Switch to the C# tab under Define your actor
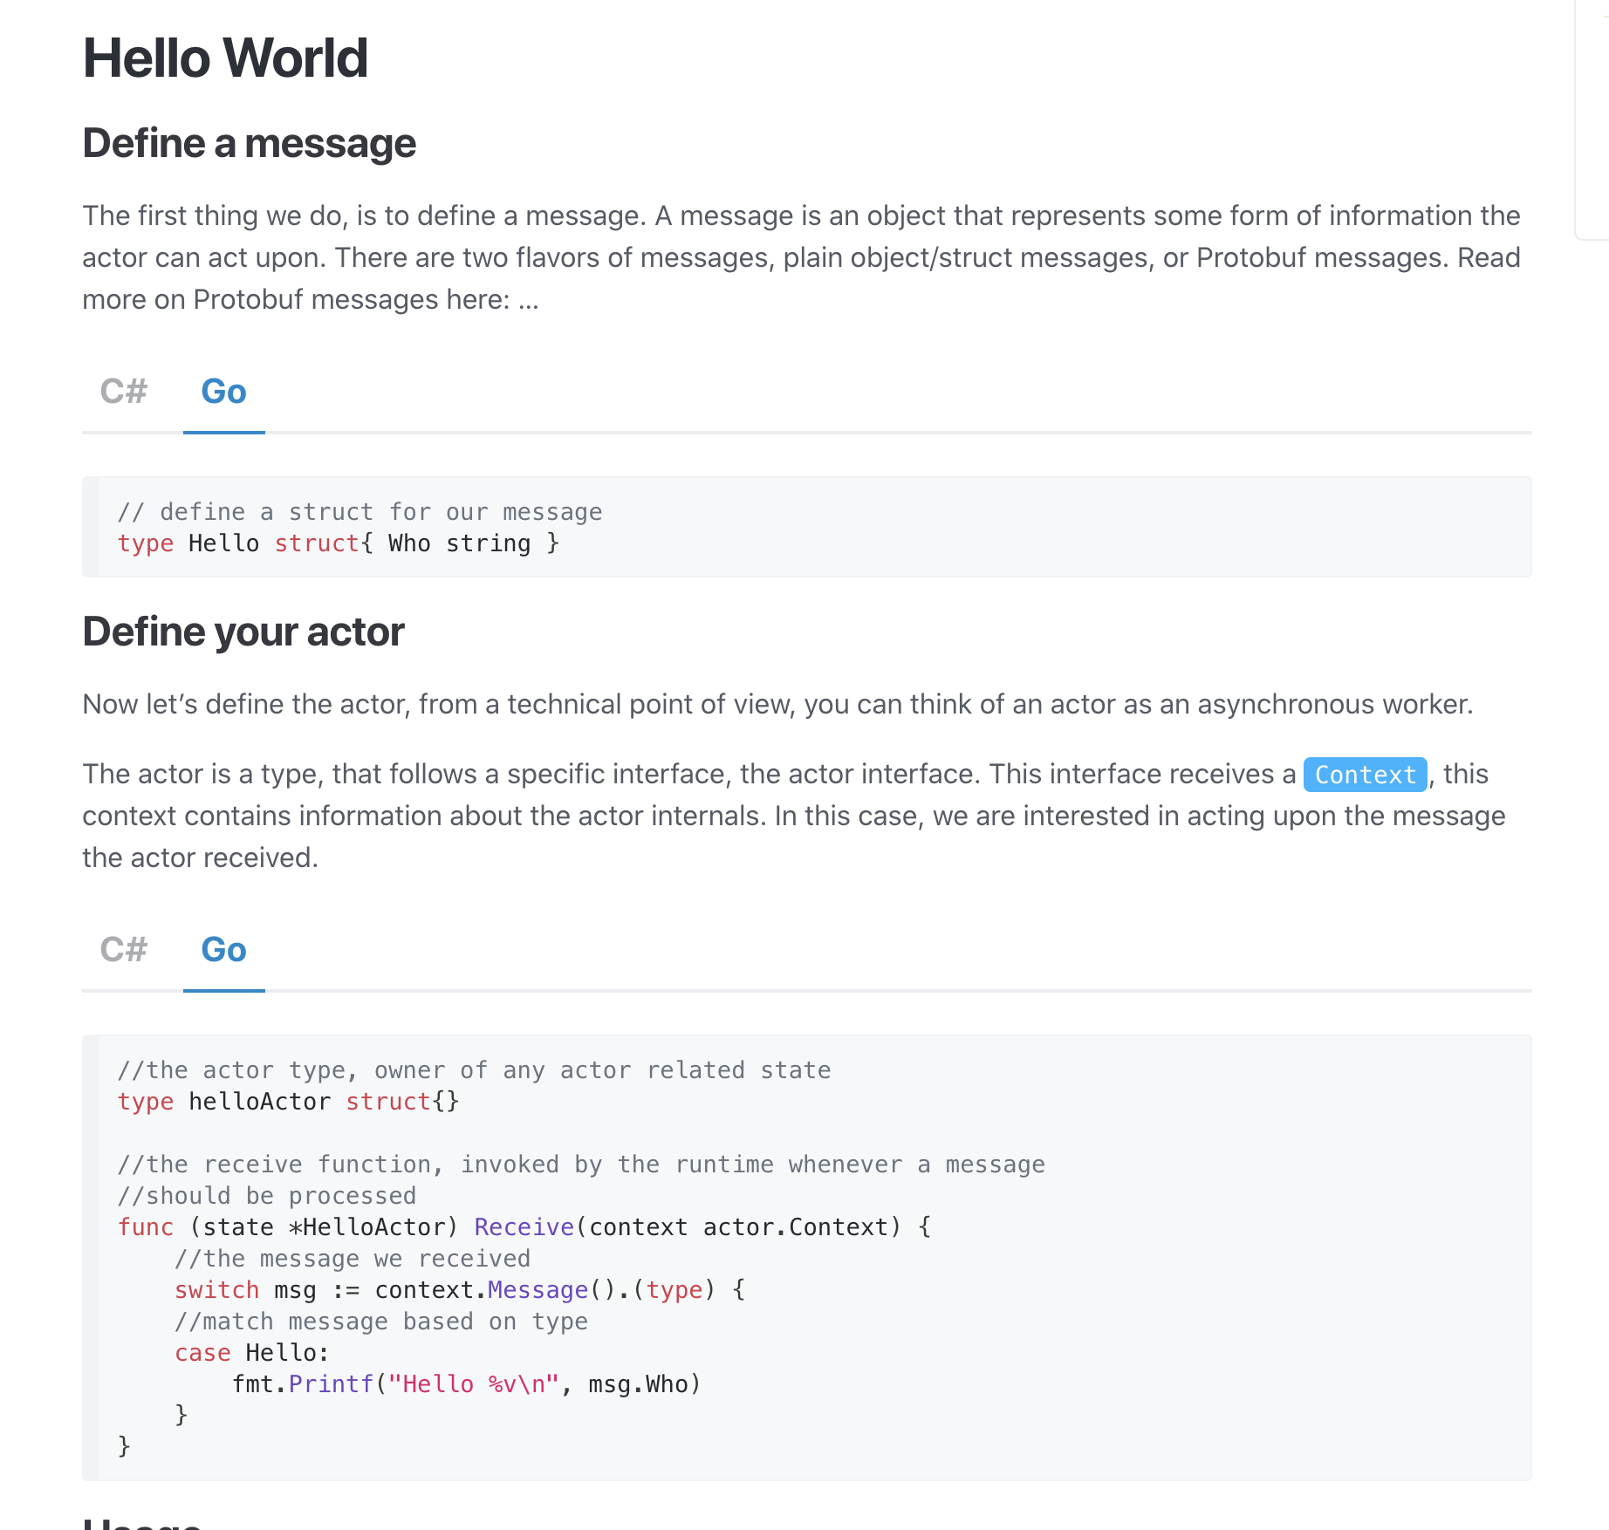Screen dimensions: 1609x1530 (x=124, y=950)
